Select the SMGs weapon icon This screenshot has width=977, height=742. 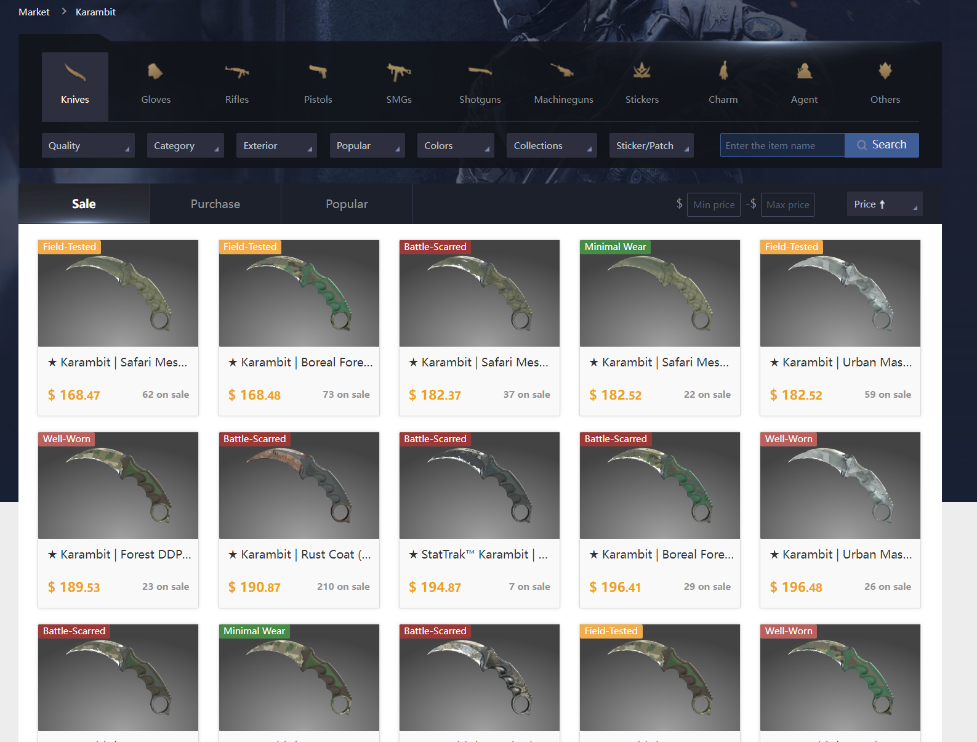point(399,72)
